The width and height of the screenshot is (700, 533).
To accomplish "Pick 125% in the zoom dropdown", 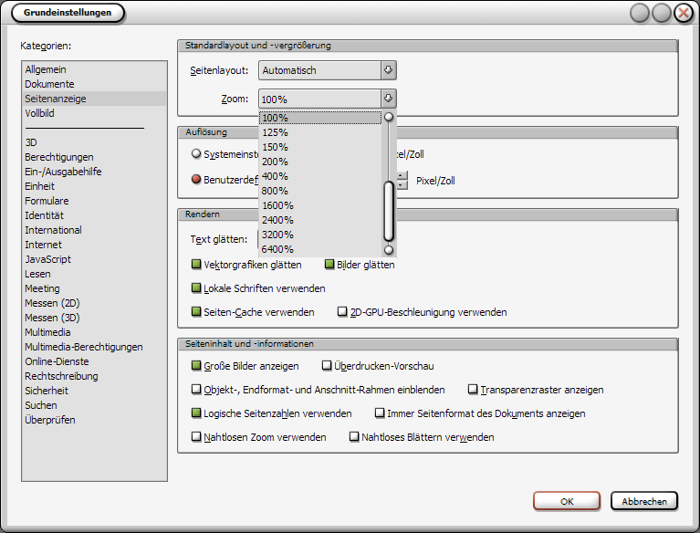I will pos(275,132).
